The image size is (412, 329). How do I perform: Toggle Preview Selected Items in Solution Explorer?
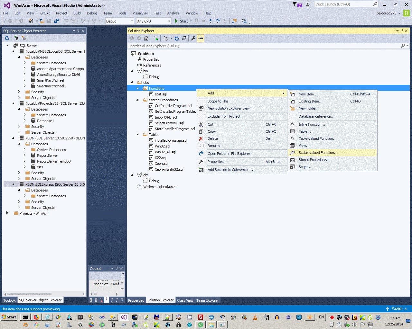tap(201, 38)
